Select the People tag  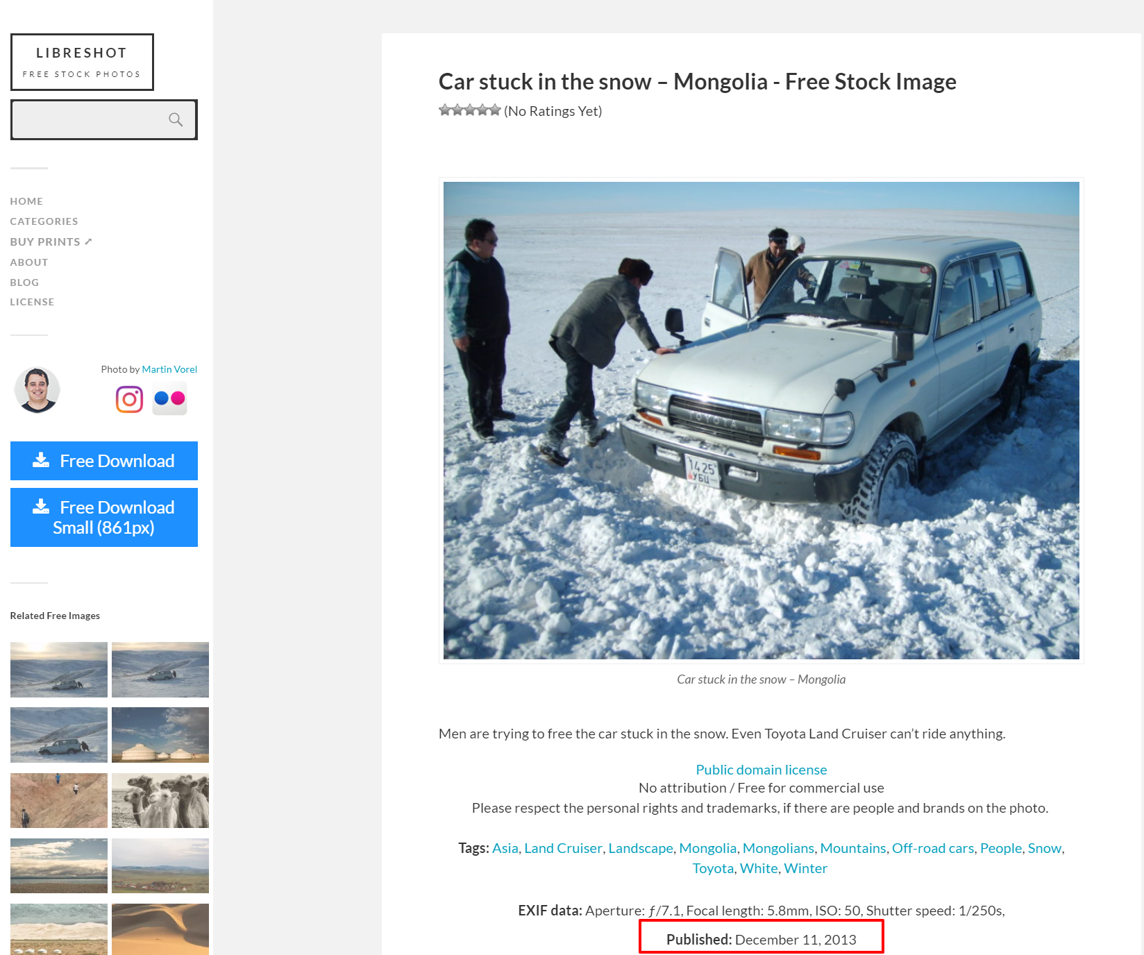click(x=1001, y=848)
